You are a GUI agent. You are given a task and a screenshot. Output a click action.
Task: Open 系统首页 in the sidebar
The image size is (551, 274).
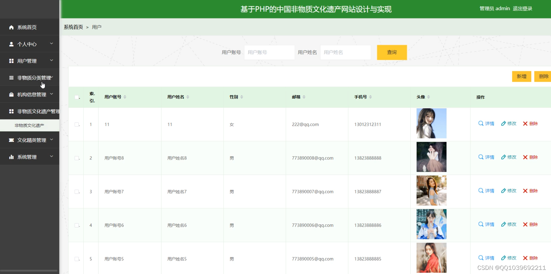(x=27, y=27)
